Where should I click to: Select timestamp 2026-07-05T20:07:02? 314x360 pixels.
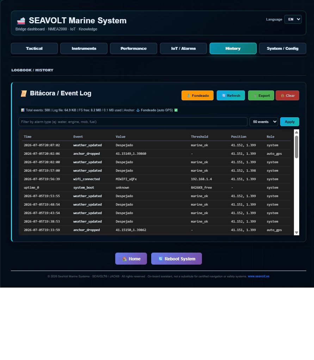(x=42, y=145)
